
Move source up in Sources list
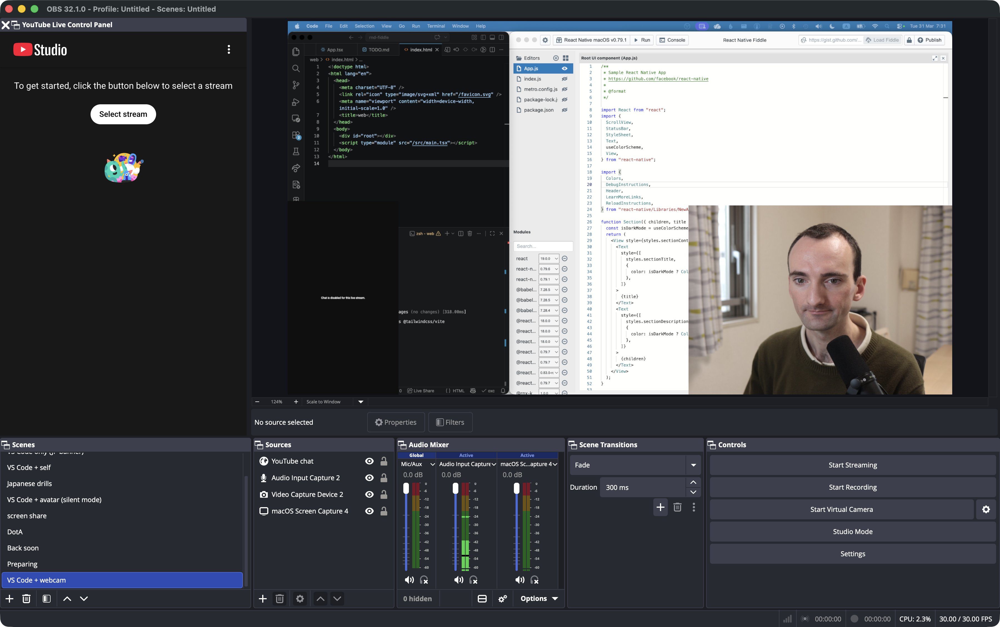coord(321,598)
